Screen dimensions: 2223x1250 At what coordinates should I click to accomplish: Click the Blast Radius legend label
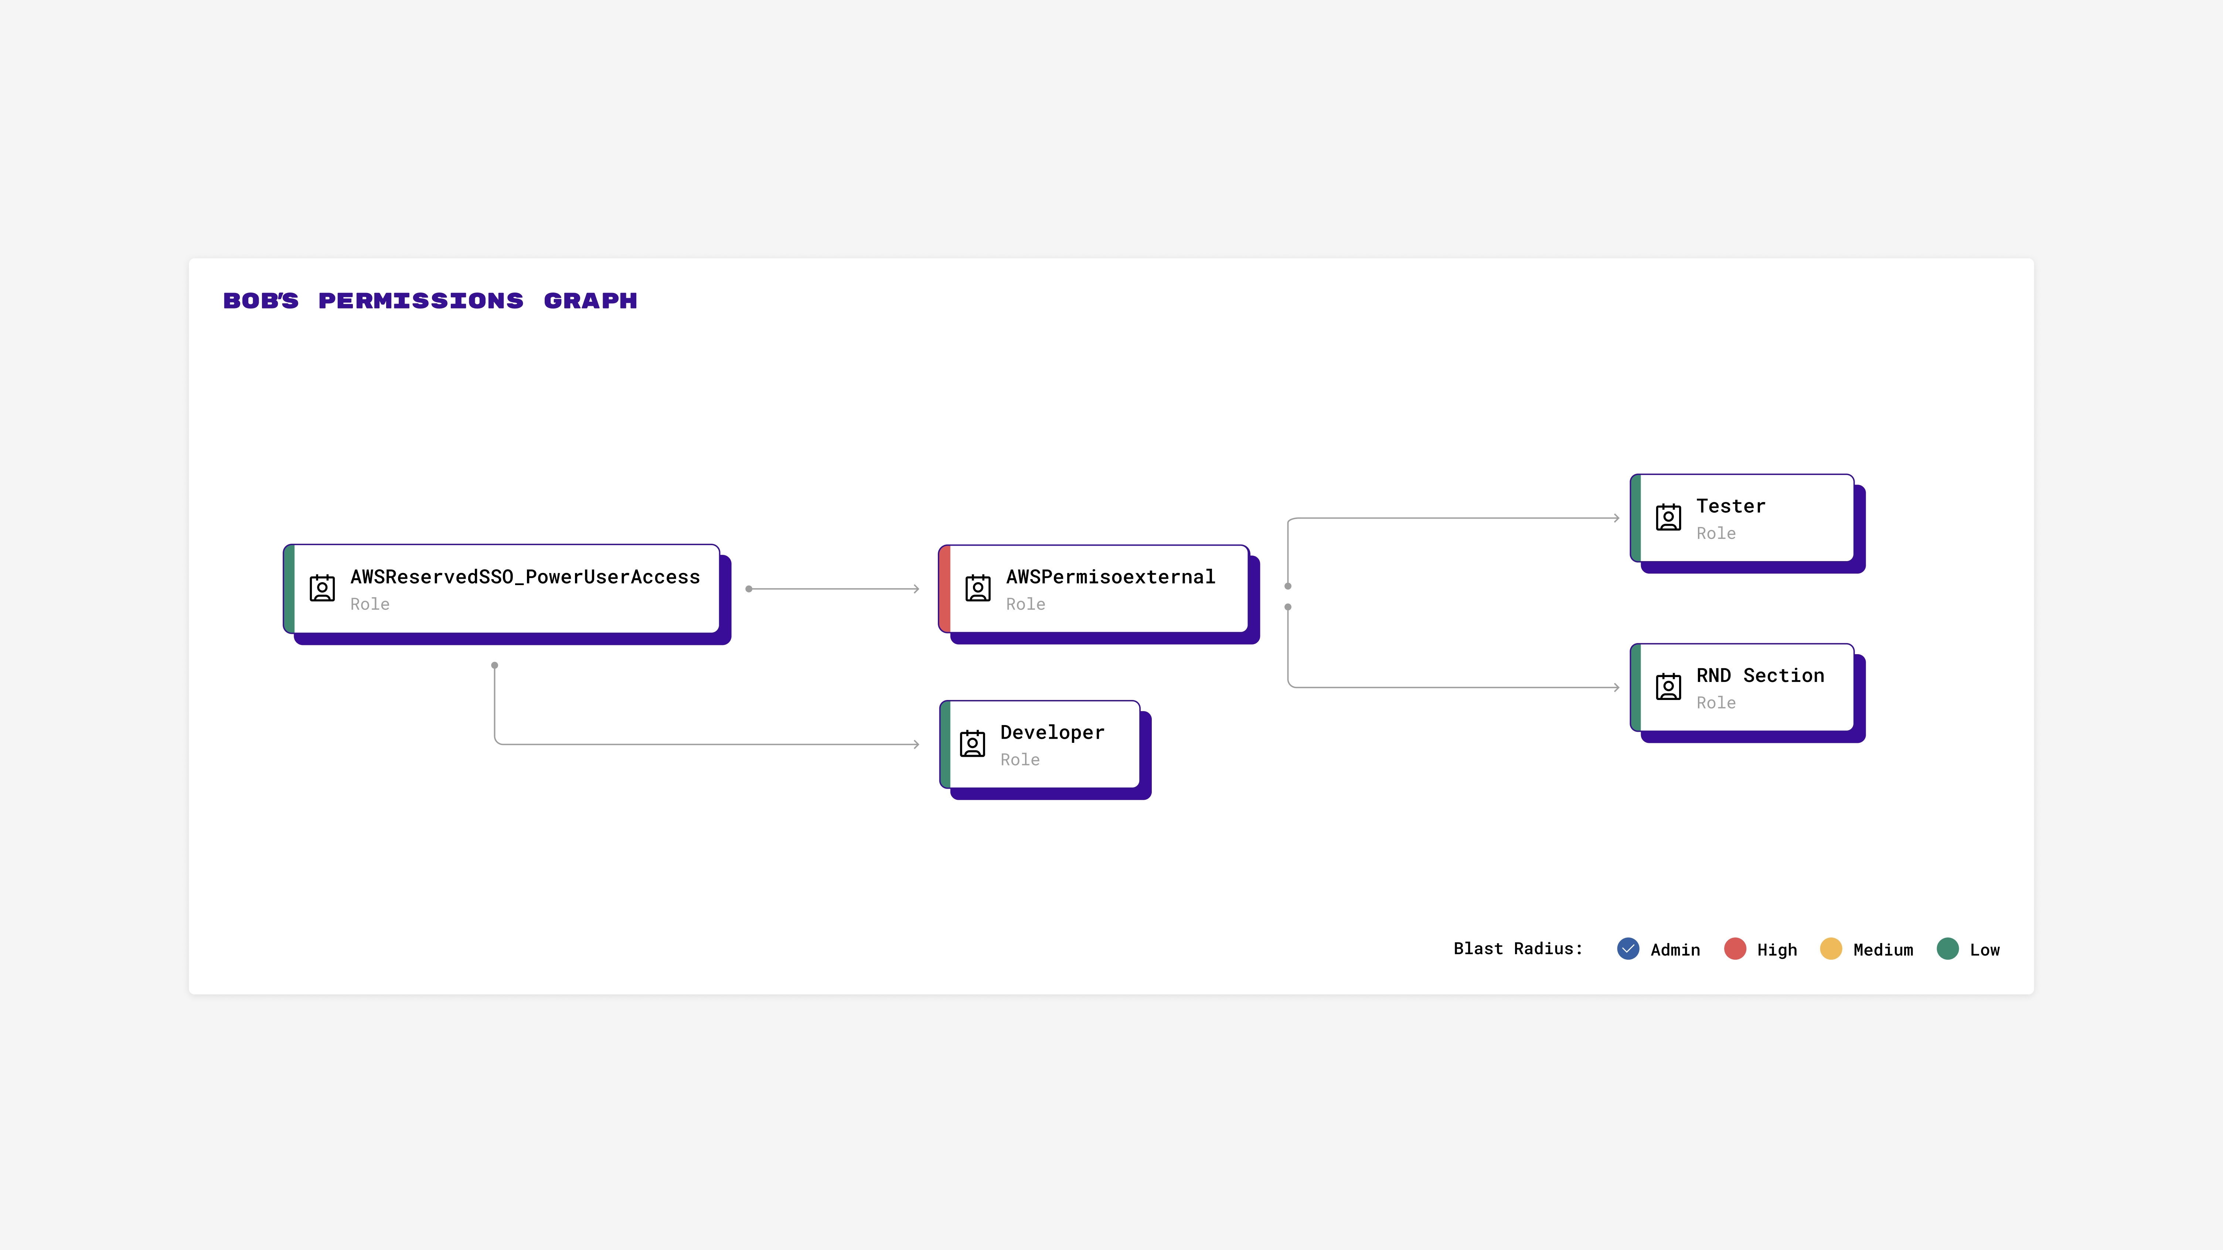click(x=1518, y=949)
